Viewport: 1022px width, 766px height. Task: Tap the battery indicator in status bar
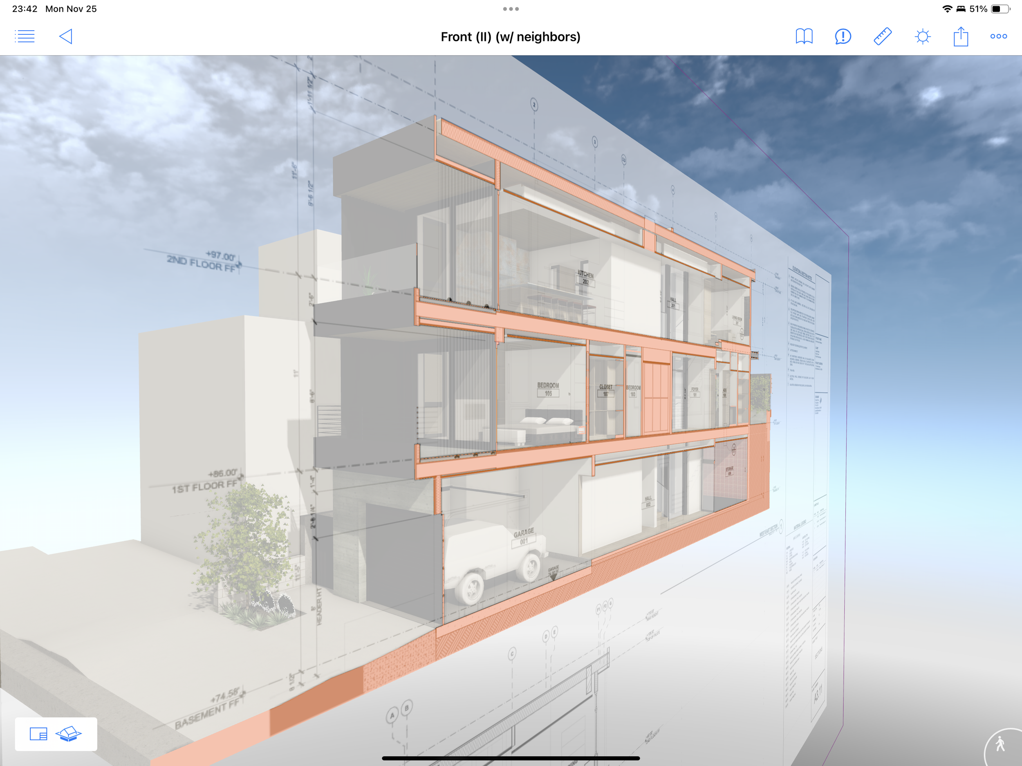point(1000,9)
